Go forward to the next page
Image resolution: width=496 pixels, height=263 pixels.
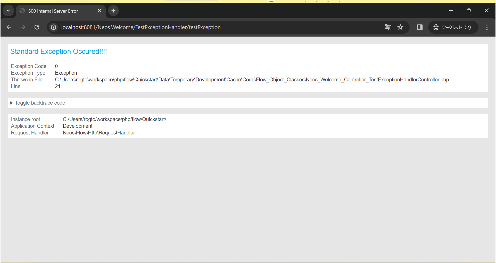coord(23,27)
